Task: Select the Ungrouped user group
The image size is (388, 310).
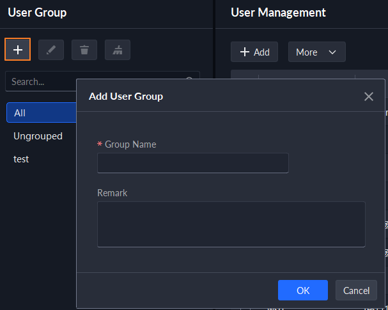Action: click(x=38, y=136)
